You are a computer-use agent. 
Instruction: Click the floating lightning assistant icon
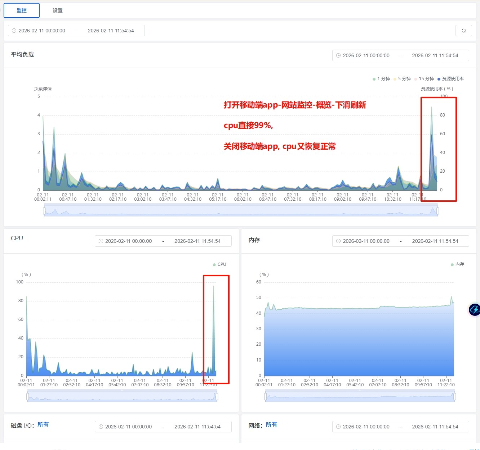(474, 309)
